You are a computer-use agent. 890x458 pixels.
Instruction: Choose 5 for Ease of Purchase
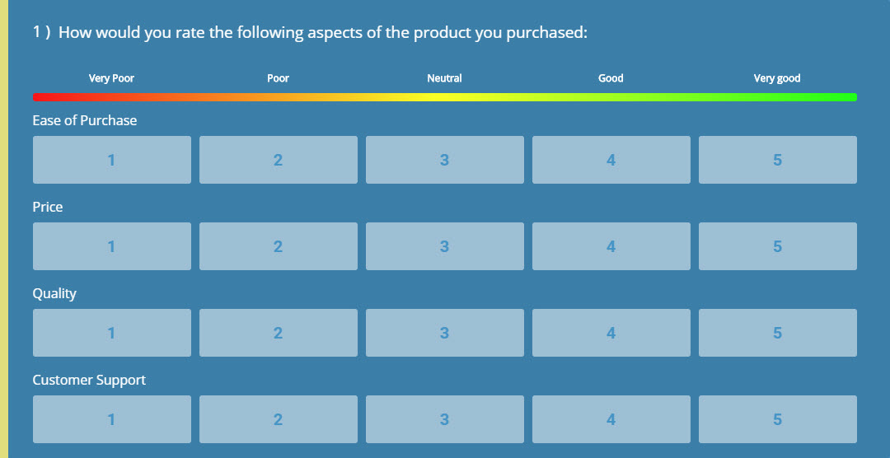click(x=778, y=160)
